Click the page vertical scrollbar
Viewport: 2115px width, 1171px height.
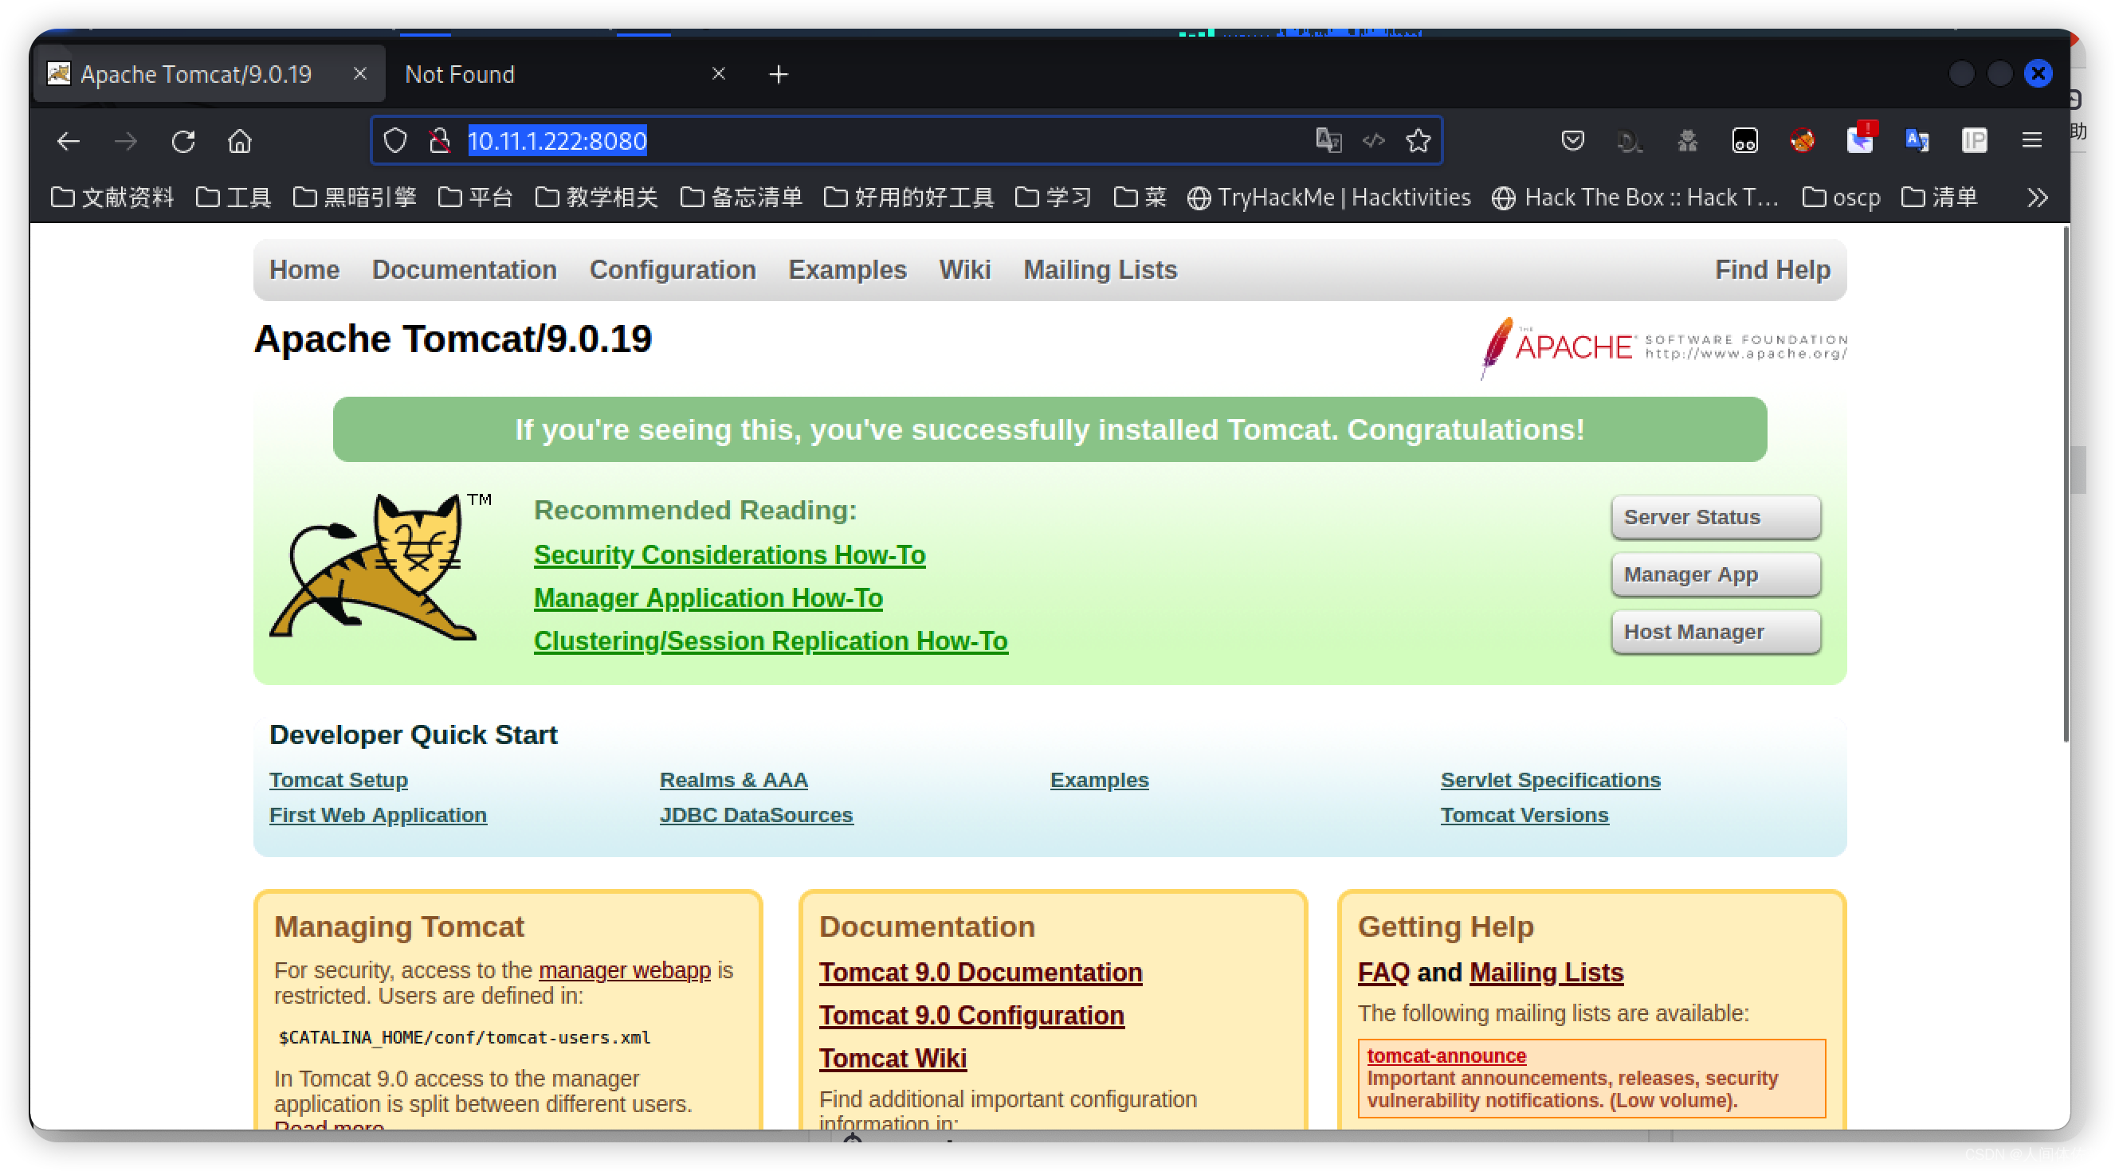pyautogui.click(x=2066, y=484)
